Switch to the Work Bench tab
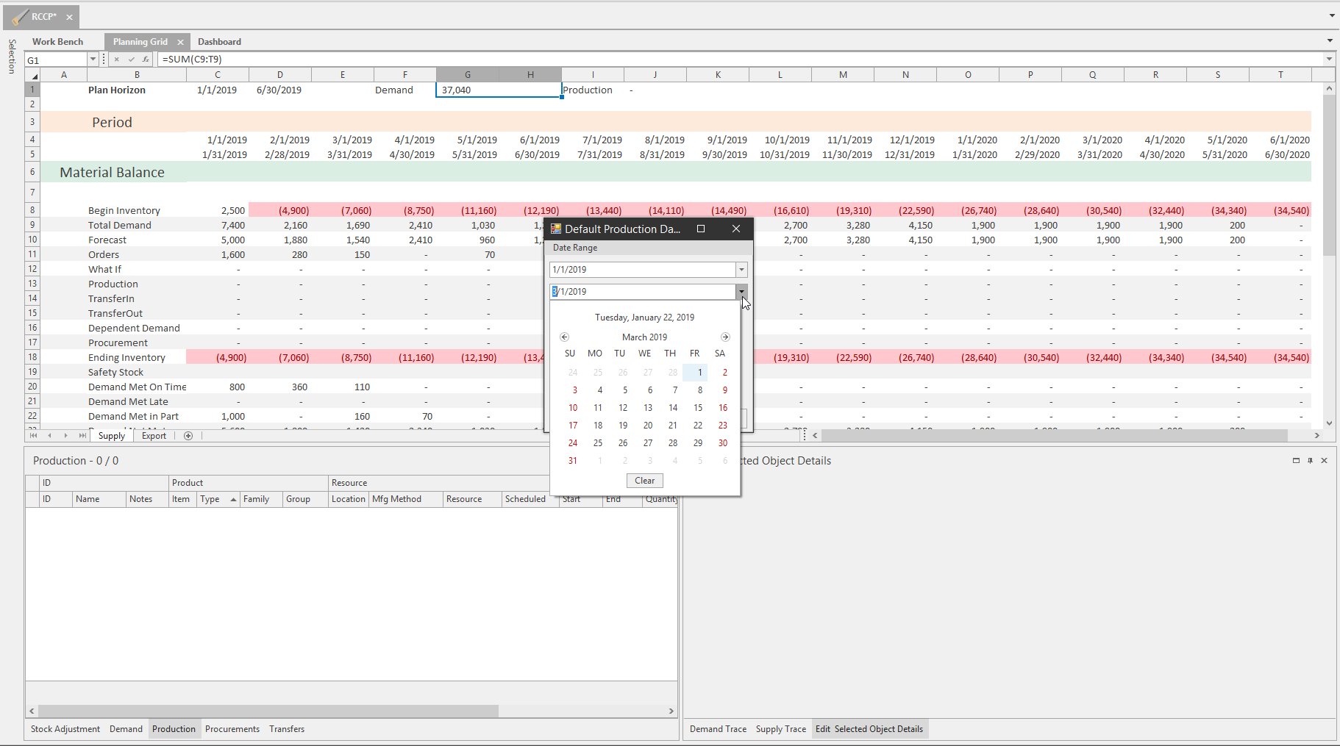1340x746 pixels. [x=57, y=42]
